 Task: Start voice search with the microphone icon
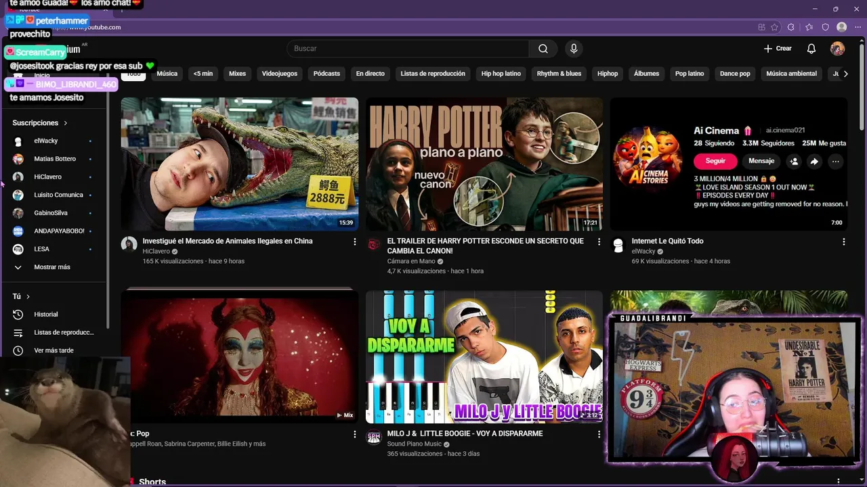(574, 49)
